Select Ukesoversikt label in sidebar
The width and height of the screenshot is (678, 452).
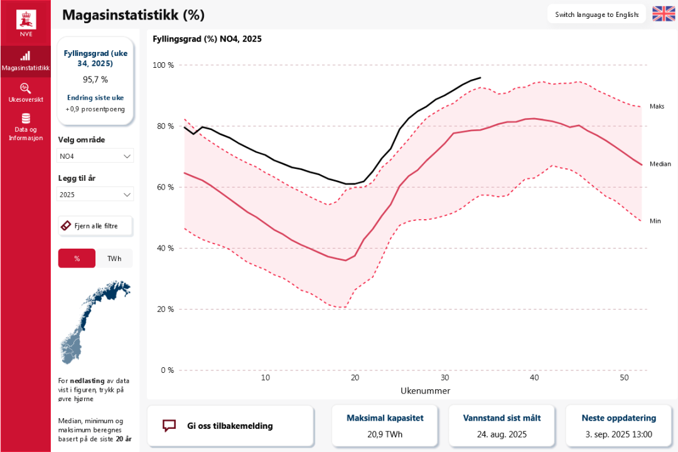pyautogui.click(x=25, y=100)
